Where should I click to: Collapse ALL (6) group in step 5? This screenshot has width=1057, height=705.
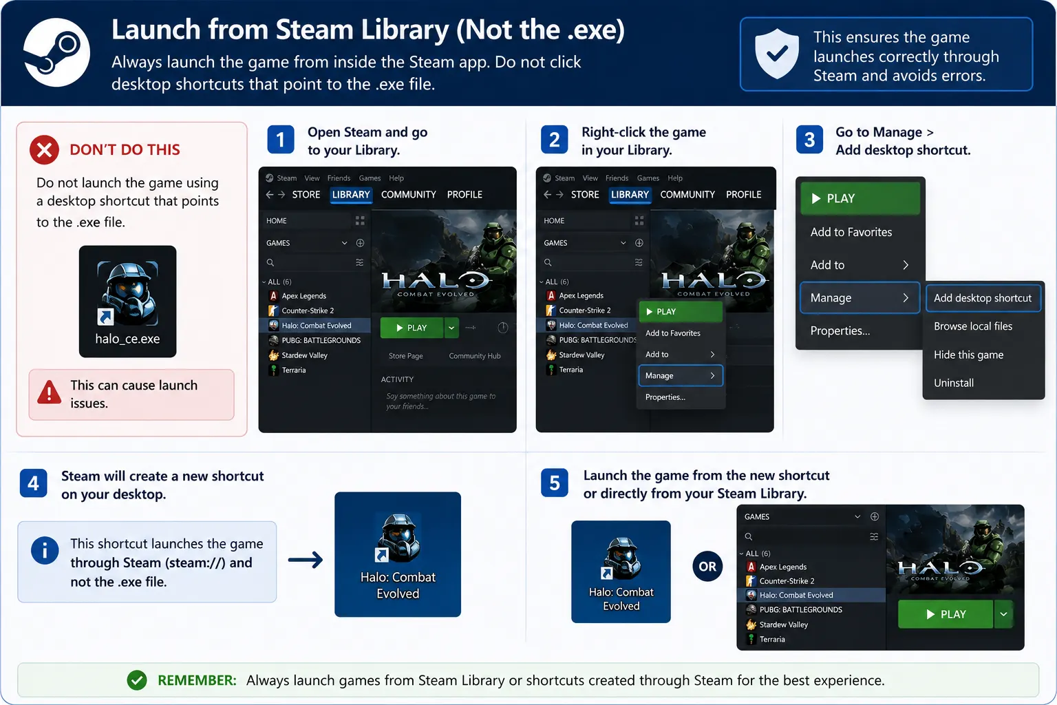741,554
